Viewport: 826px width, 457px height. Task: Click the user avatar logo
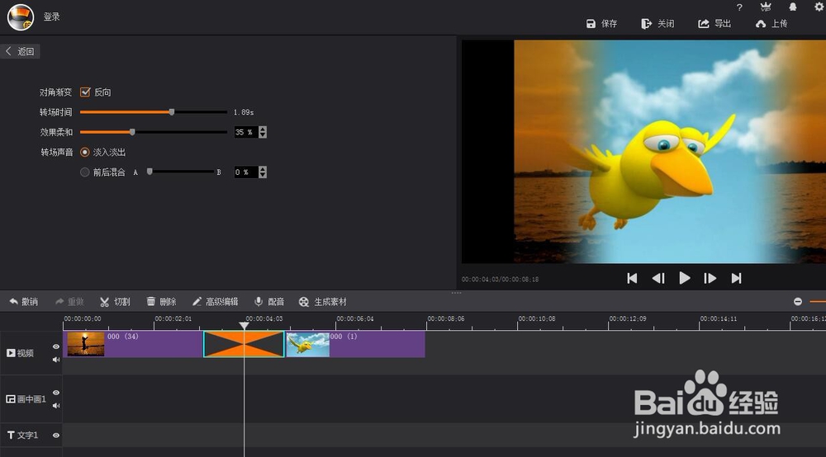click(21, 16)
